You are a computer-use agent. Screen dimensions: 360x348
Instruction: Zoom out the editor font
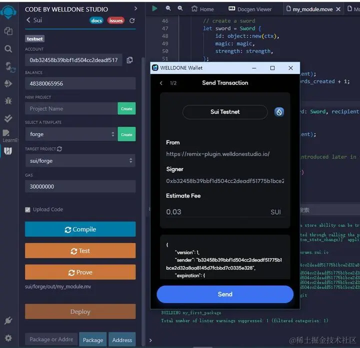pos(168,8)
